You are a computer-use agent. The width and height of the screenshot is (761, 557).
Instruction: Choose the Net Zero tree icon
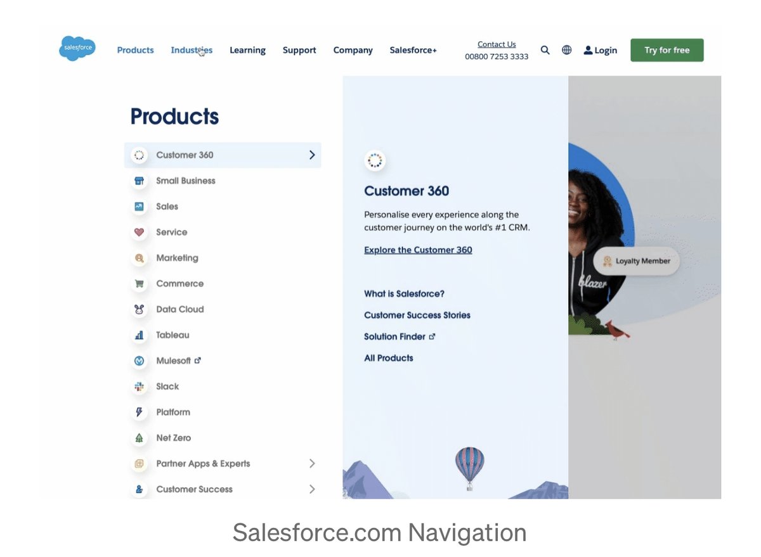click(139, 438)
